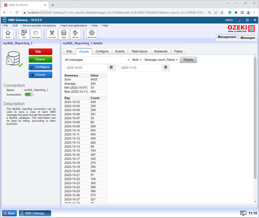Open the browser zoom magnifier icon

(x=210, y=12)
